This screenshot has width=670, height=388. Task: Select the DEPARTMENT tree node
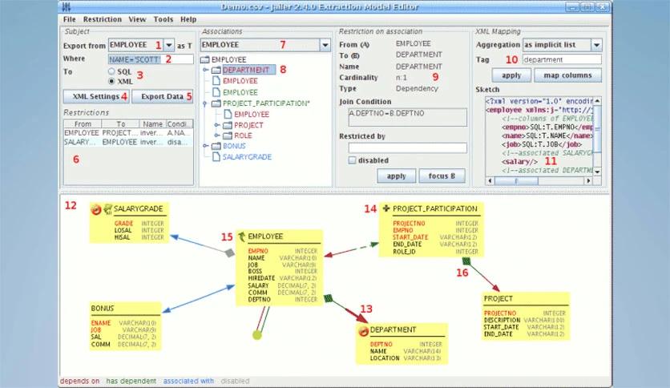point(246,70)
